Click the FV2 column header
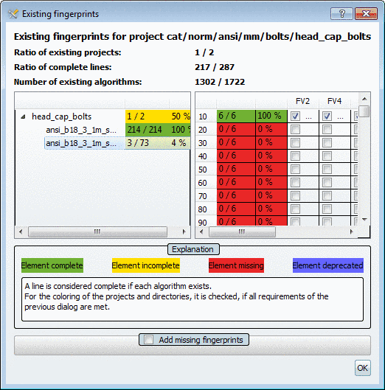Viewport: 385px width, 390px height. point(303,101)
